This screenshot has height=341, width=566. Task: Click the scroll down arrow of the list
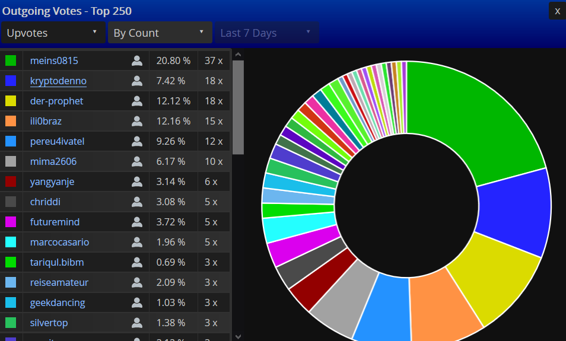238,336
